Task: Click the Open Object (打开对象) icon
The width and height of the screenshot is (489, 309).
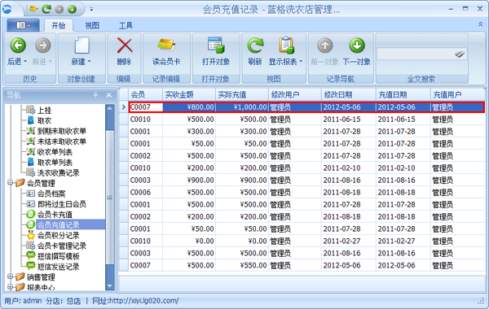Action: point(216,46)
